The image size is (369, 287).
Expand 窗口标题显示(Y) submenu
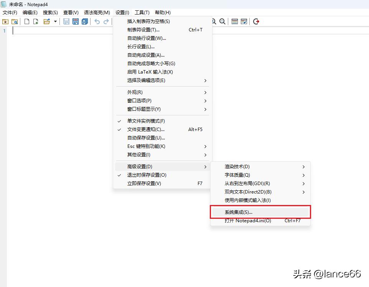click(x=163, y=109)
